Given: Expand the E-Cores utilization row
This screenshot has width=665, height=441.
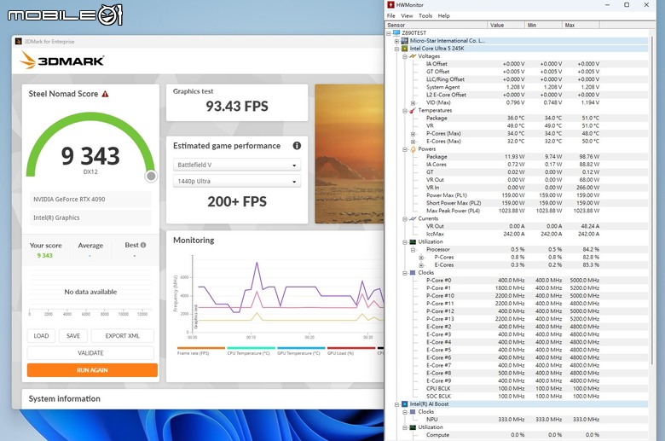Looking at the screenshot, I should point(420,265).
